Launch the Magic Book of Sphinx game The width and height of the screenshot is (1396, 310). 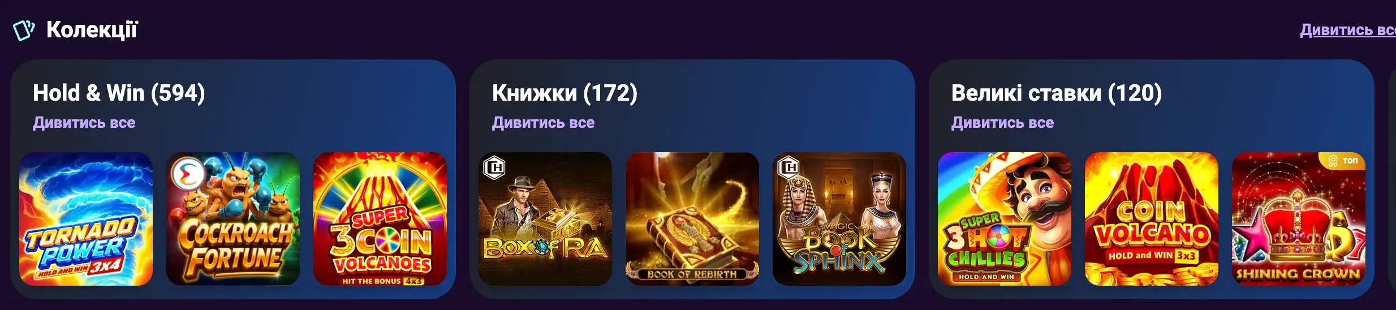[x=839, y=219]
